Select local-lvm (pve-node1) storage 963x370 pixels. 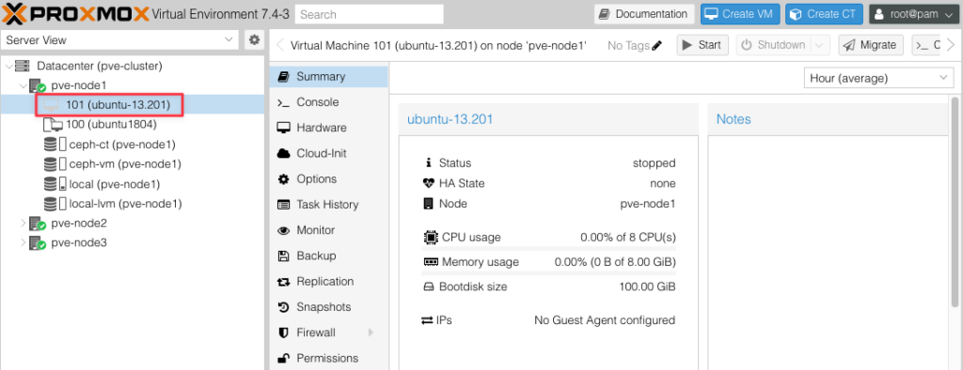point(125,204)
